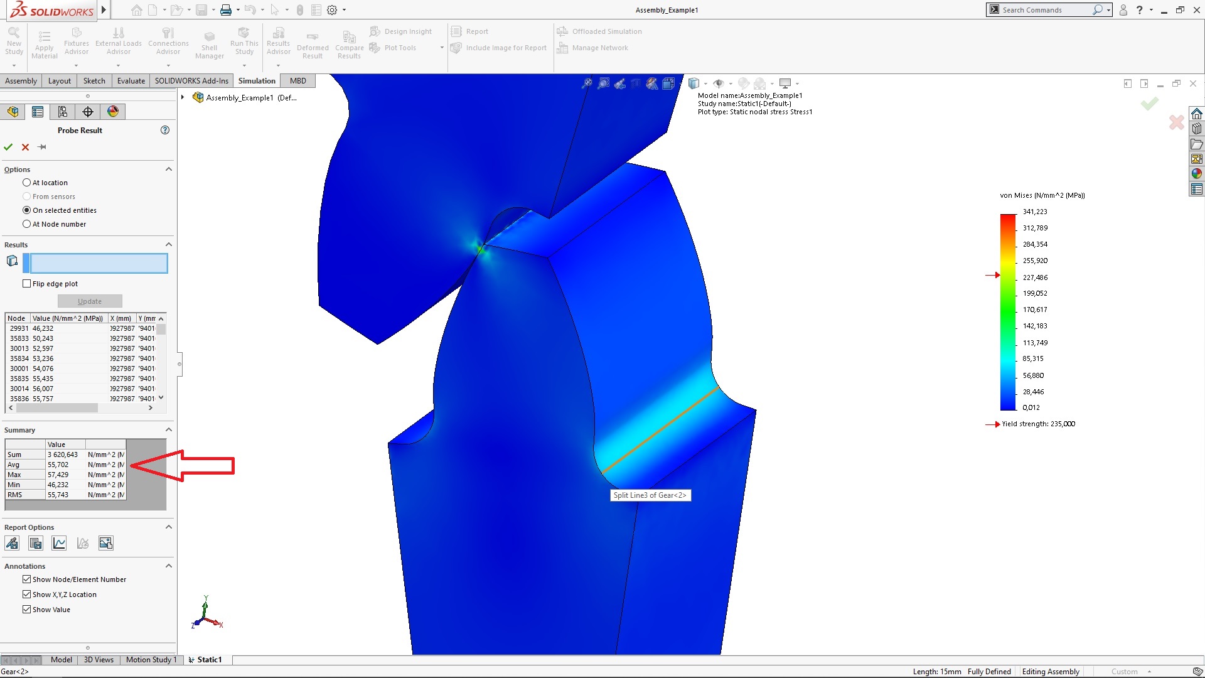Enable Flip edge plot checkbox
The width and height of the screenshot is (1205, 678).
(x=26, y=284)
